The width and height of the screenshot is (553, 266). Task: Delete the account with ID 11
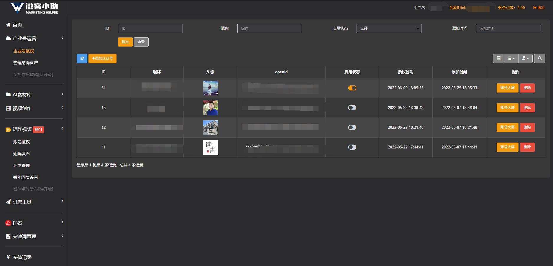point(527,147)
